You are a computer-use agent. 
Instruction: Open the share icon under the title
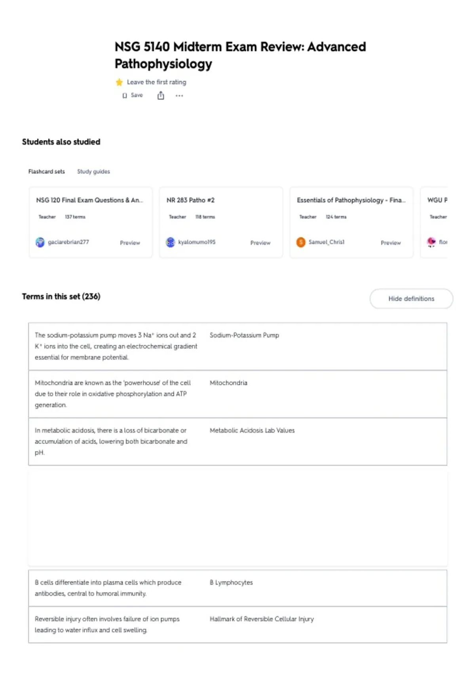(161, 95)
